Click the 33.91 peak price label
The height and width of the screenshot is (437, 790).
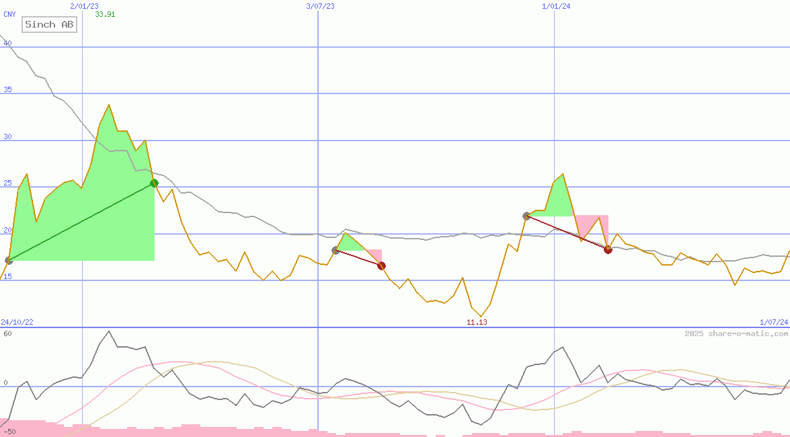[x=105, y=14]
